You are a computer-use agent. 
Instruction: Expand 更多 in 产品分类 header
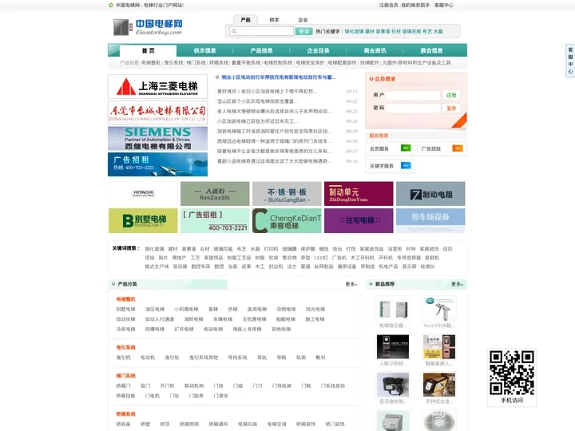351,284
